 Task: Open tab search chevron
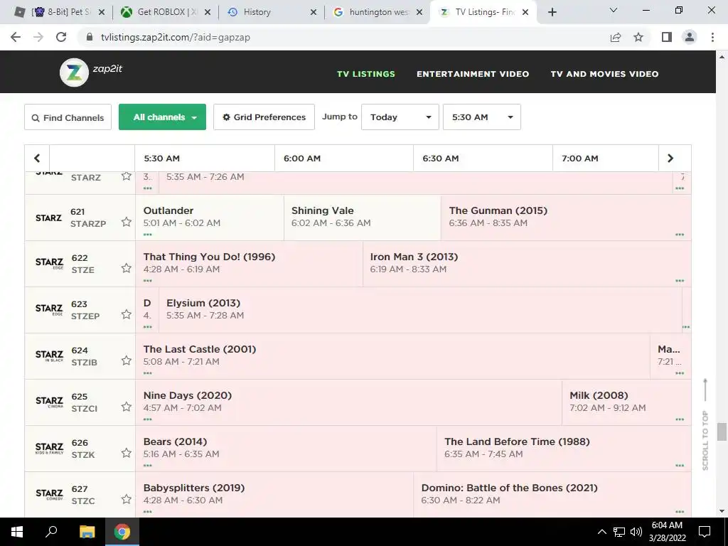point(614,10)
